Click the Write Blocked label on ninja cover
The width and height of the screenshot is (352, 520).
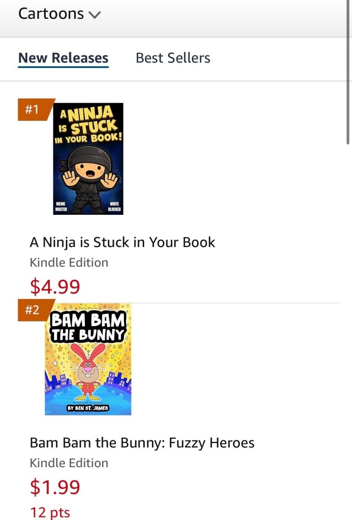(x=114, y=207)
